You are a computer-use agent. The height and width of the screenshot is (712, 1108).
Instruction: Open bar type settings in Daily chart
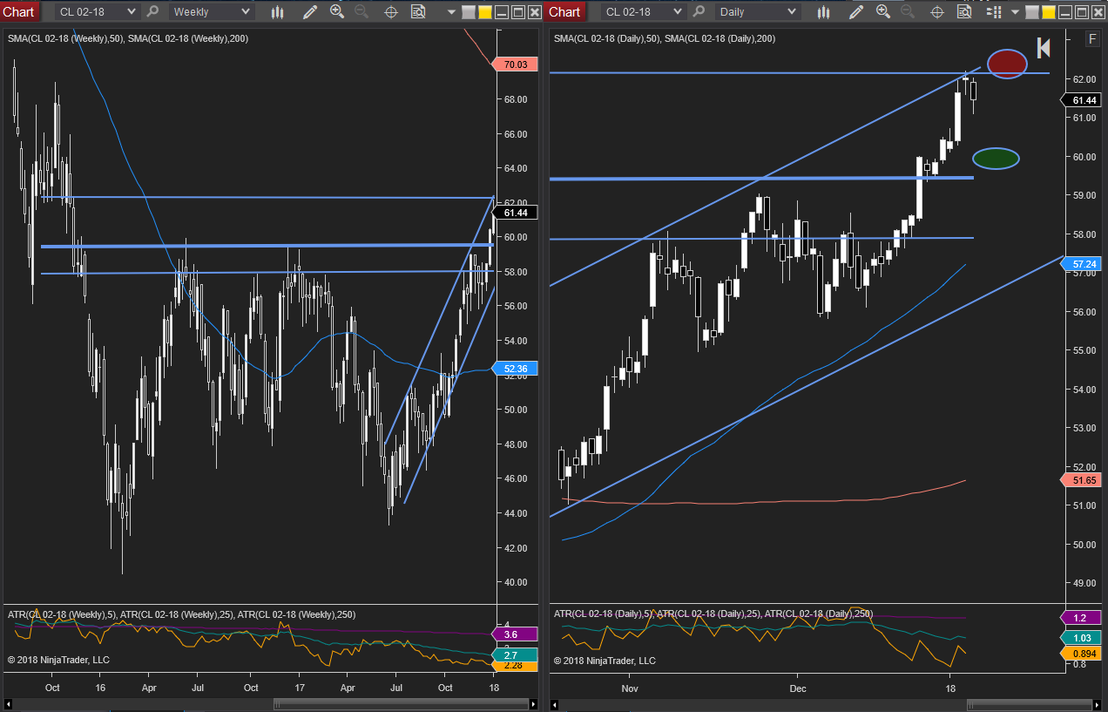tap(824, 12)
